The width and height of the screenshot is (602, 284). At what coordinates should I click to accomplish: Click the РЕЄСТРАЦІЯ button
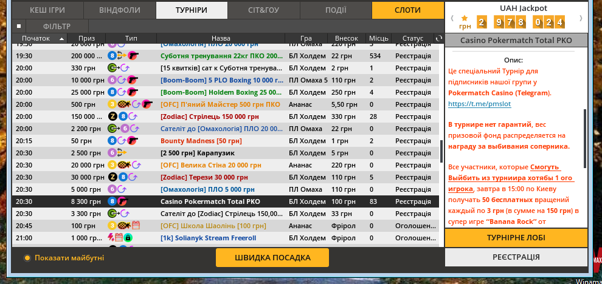[516, 257]
